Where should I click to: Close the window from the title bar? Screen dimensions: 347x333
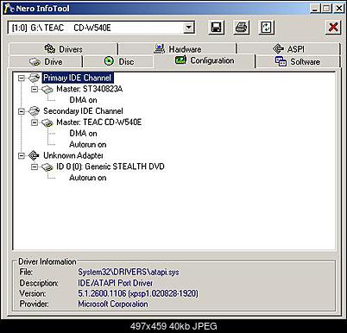click(339, 8)
